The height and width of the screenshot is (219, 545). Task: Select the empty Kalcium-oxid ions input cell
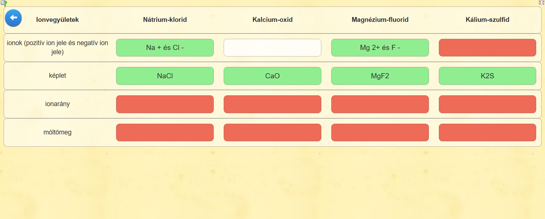click(272, 48)
